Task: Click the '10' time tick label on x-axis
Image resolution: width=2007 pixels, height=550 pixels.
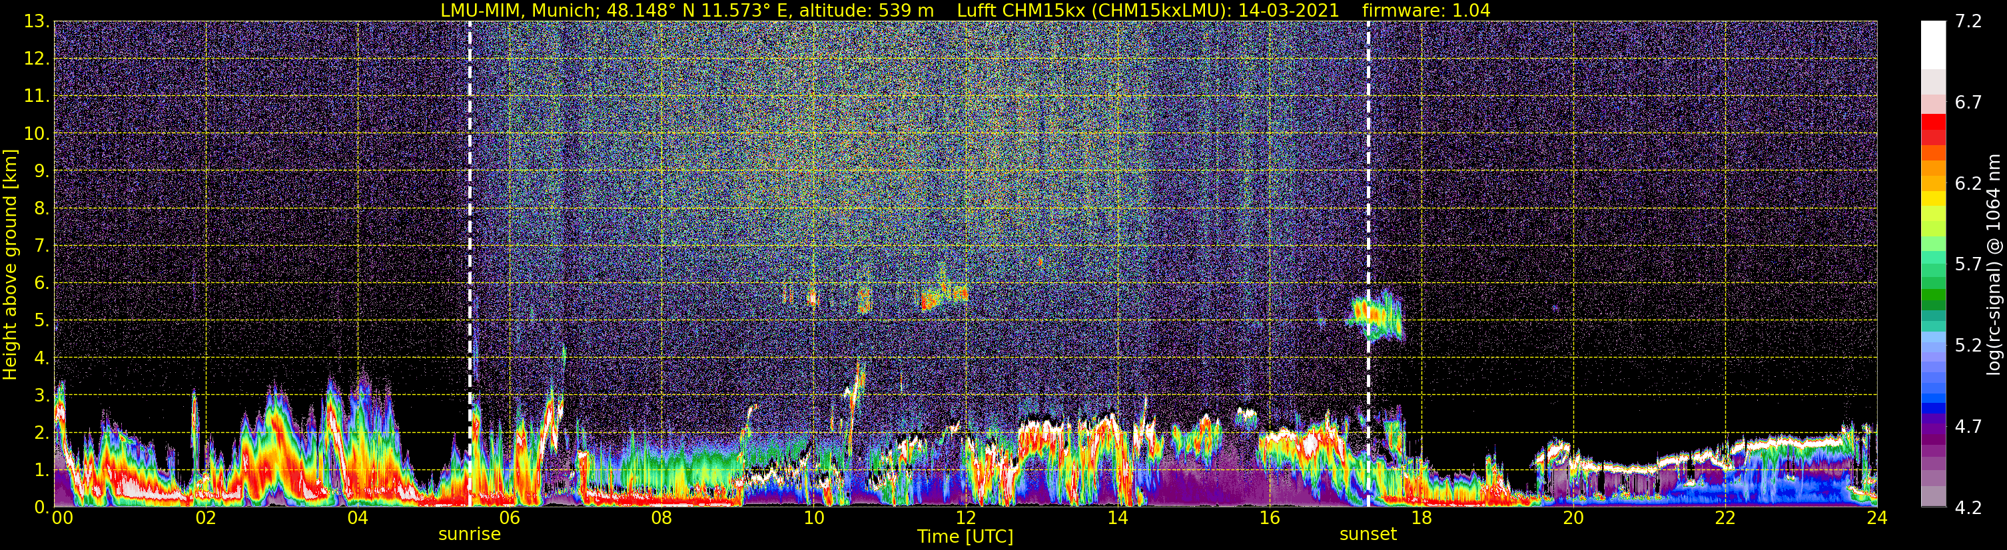Action: pos(813,518)
